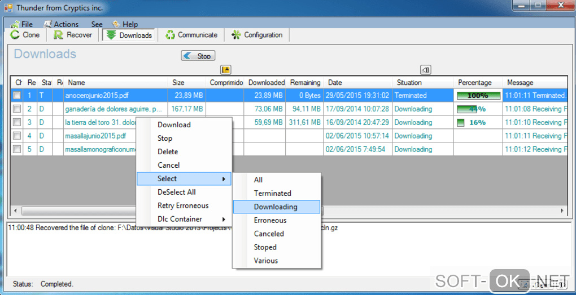The width and height of the screenshot is (576, 295).
Task: Click the Stop button above table
Action: coord(198,56)
